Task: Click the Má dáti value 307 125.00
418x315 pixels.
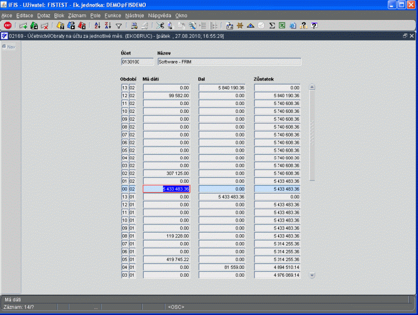Action: click(166, 173)
